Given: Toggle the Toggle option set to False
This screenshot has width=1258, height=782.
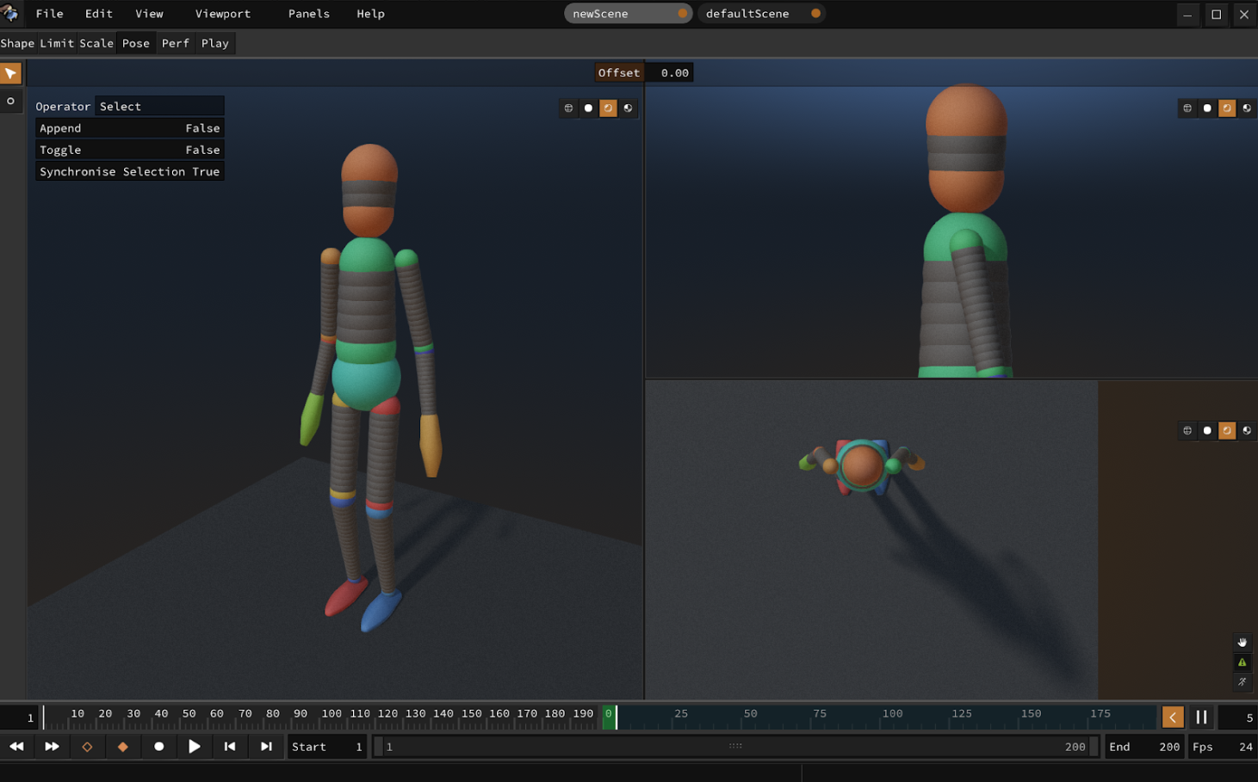Looking at the screenshot, I should pyautogui.click(x=129, y=150).
